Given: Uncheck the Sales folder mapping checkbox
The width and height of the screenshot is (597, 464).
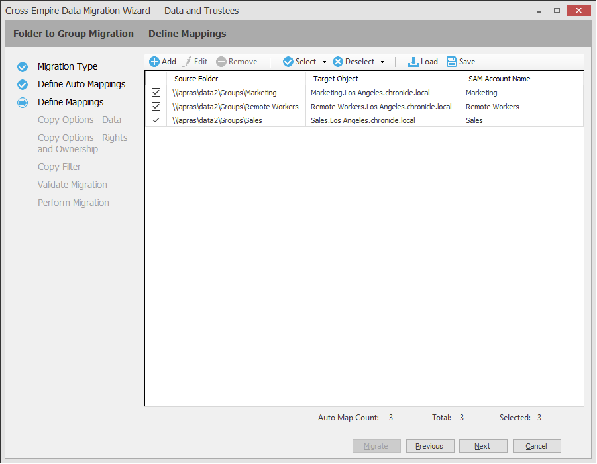Looking at the screenshot, I should [156, 120].
